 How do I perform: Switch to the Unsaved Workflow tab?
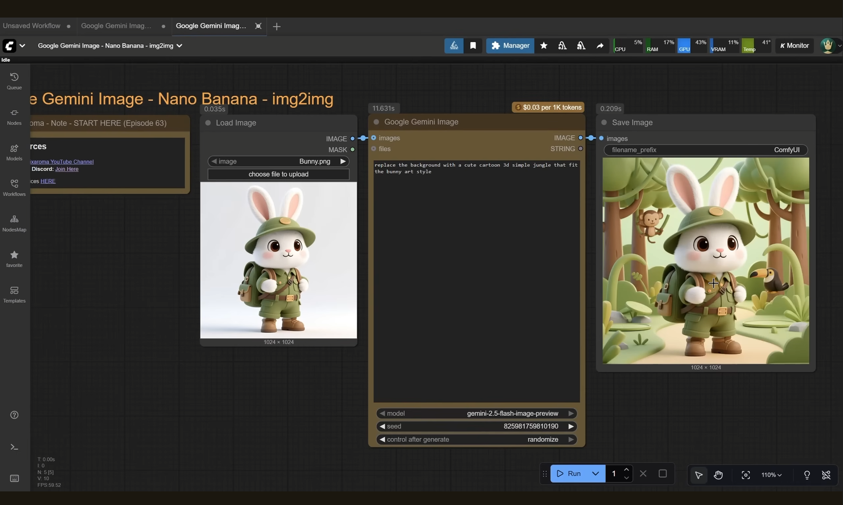point(32,26)
